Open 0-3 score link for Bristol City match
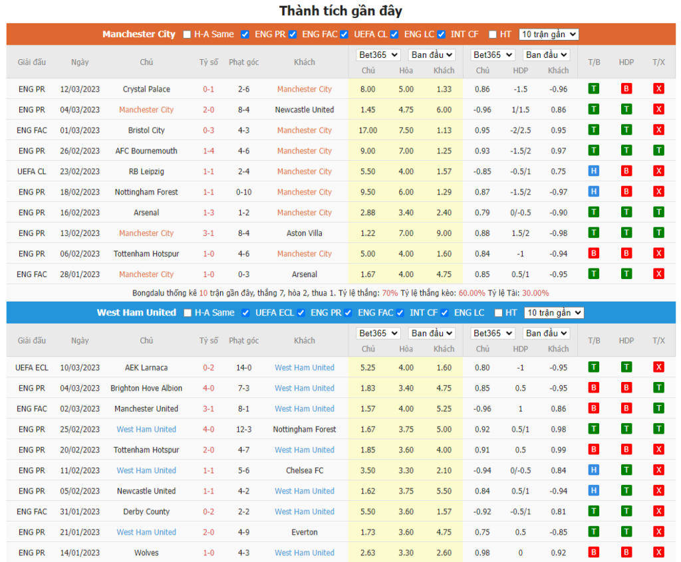 (208, 130)
